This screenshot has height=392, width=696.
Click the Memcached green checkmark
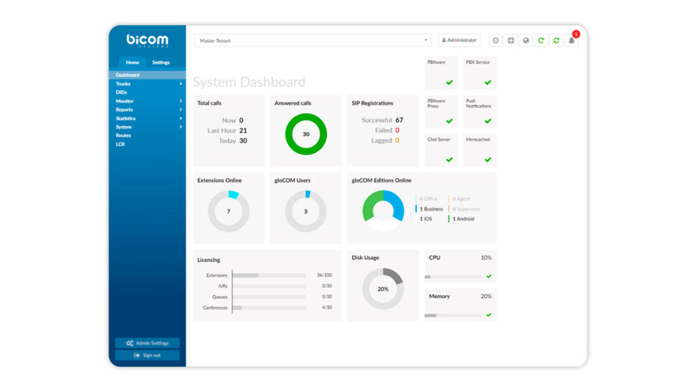click(x=487, y=160)
